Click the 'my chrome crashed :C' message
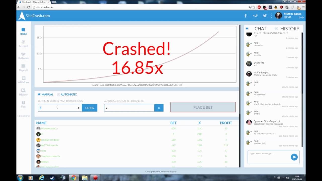This screenshot has width=322, height=181. pos(264,134)
